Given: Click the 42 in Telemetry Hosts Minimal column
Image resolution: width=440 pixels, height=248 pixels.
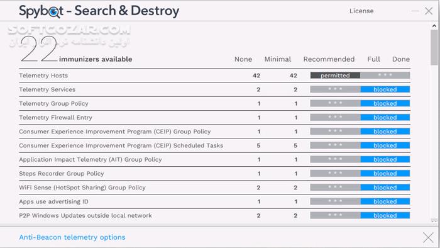Looking at the screenshot, I should pyautogui.click(x=294, y=76).
